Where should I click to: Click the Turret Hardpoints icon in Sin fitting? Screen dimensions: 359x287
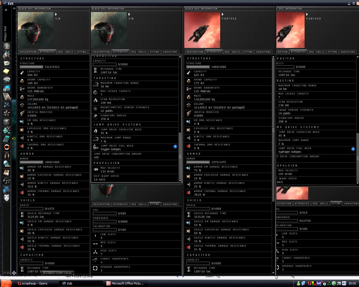pos(95,260)
